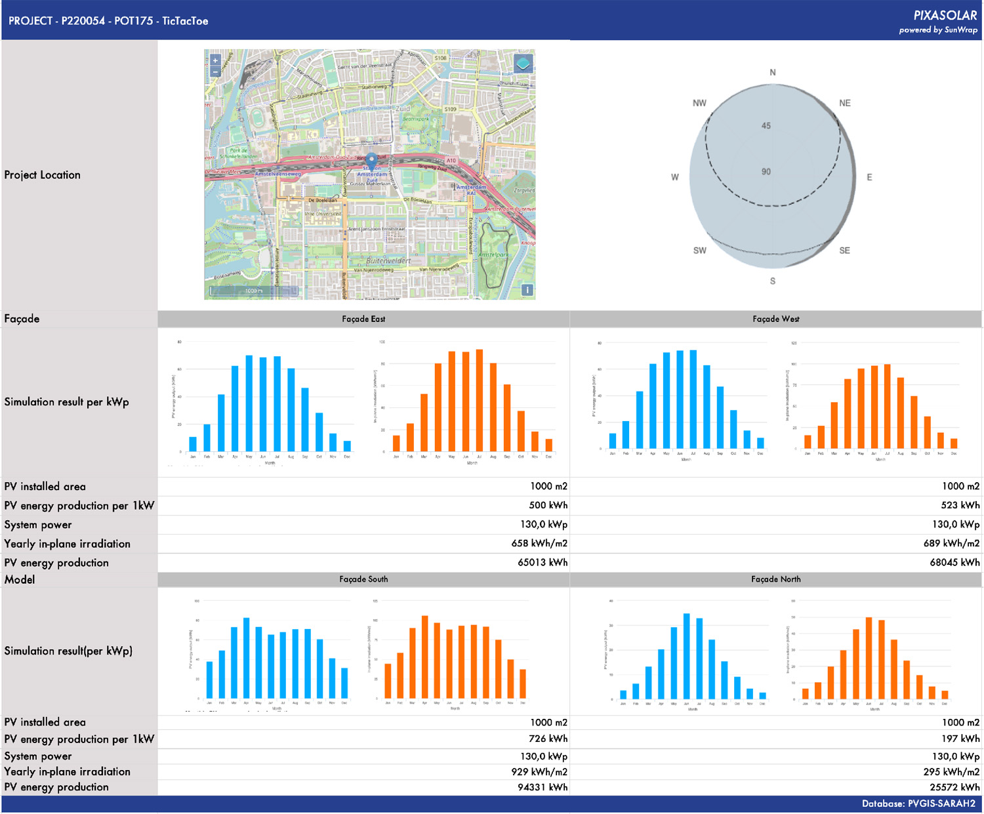Zoom in on the project location map

coord(215,60)
